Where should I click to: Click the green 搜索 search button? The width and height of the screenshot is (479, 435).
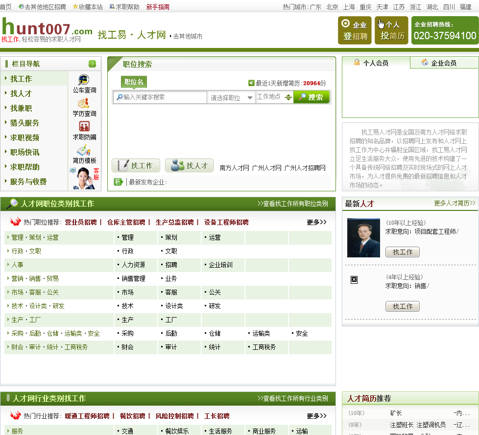point(311,97)
